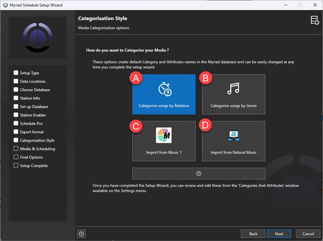Go Back to the previous wizard page
This screenshot has width=323, height=241.
tap(253, 233)
